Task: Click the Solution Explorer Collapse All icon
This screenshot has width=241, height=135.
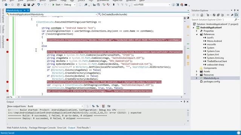Action: 218,15
